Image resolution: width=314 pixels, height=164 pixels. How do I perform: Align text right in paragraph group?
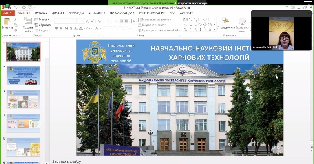click(115, 29)
